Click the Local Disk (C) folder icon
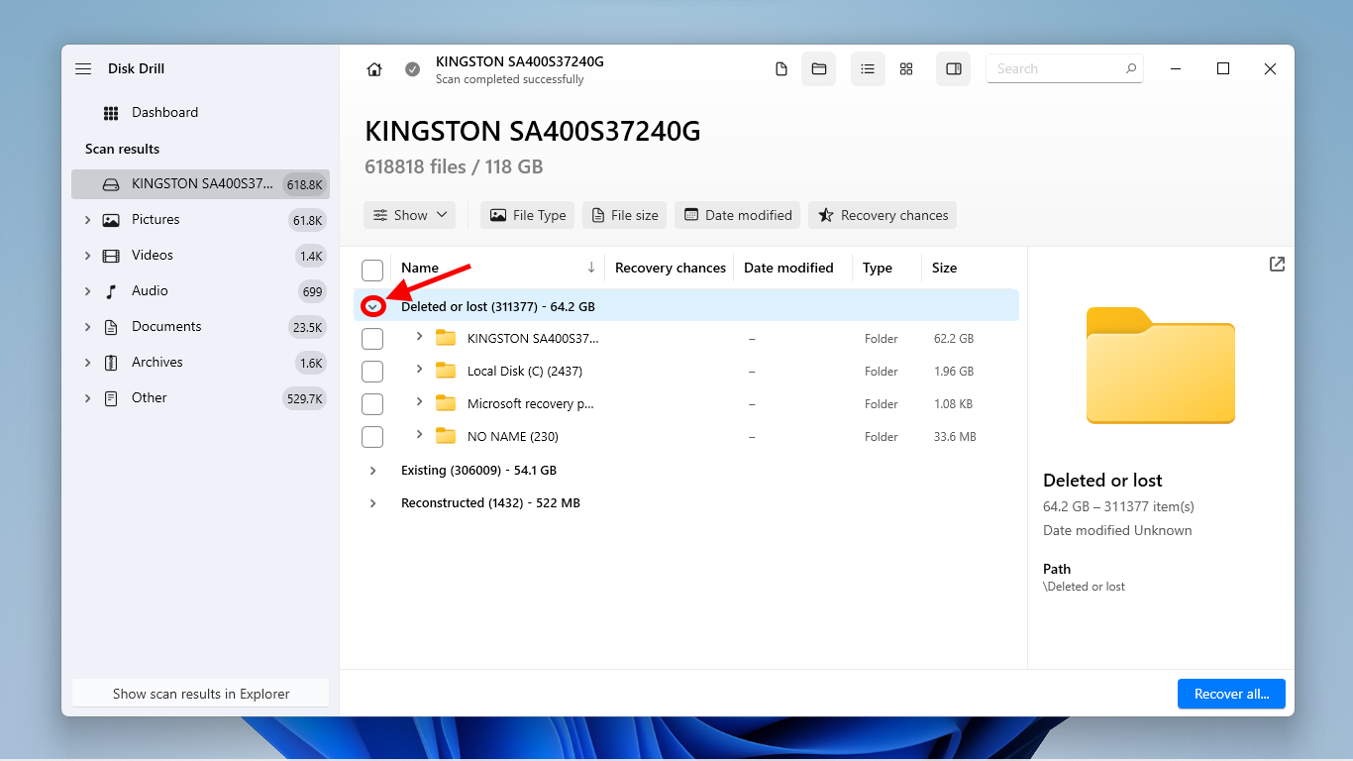This screenshot has height=761, width=1353. coord(446,371)
